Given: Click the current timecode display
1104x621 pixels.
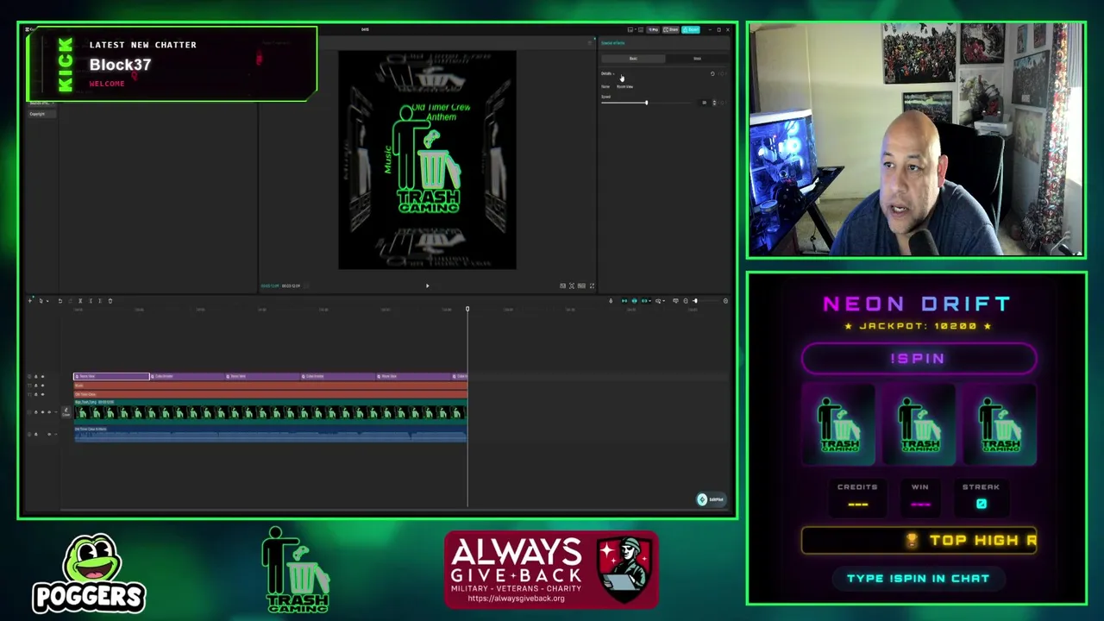Looking at the screenshot, I should tap(269, 285).
